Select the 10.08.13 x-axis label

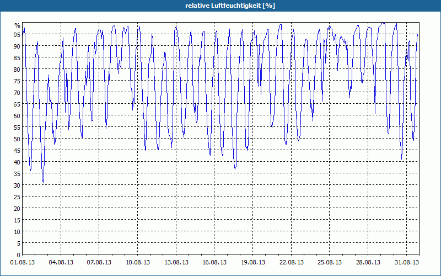(137, 262)
